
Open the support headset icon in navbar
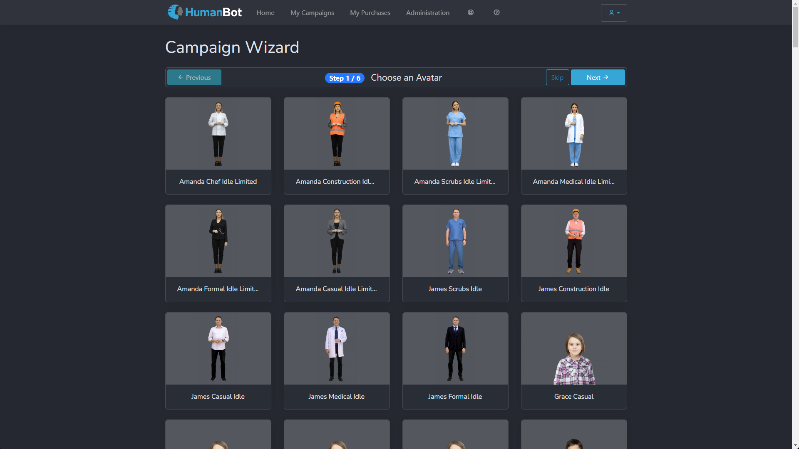point(470,12)
